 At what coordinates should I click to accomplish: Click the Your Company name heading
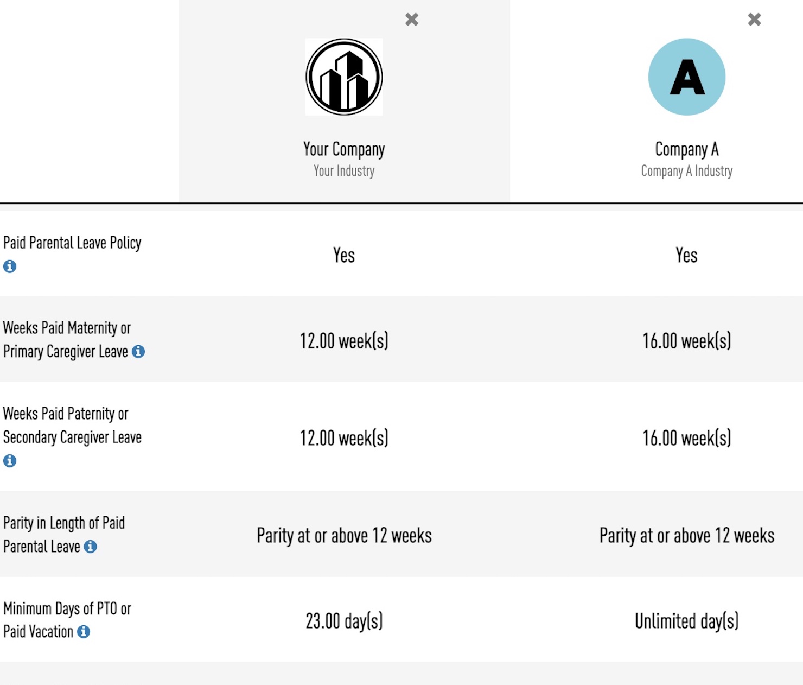click(x=344, y=149)
